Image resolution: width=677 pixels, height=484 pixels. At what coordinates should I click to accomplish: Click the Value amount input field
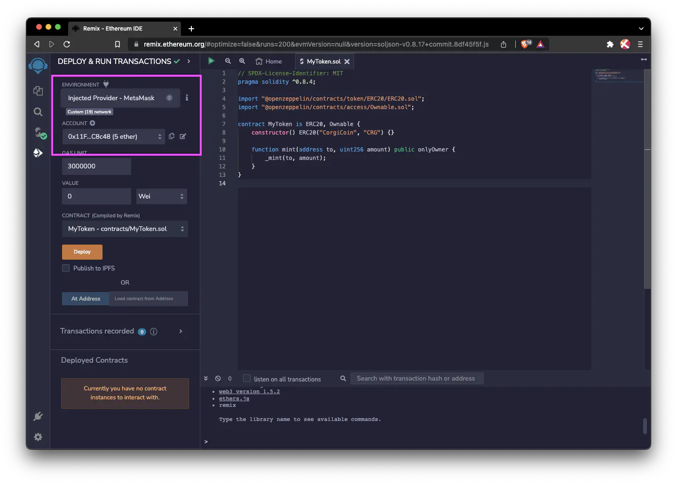(96, 196)
